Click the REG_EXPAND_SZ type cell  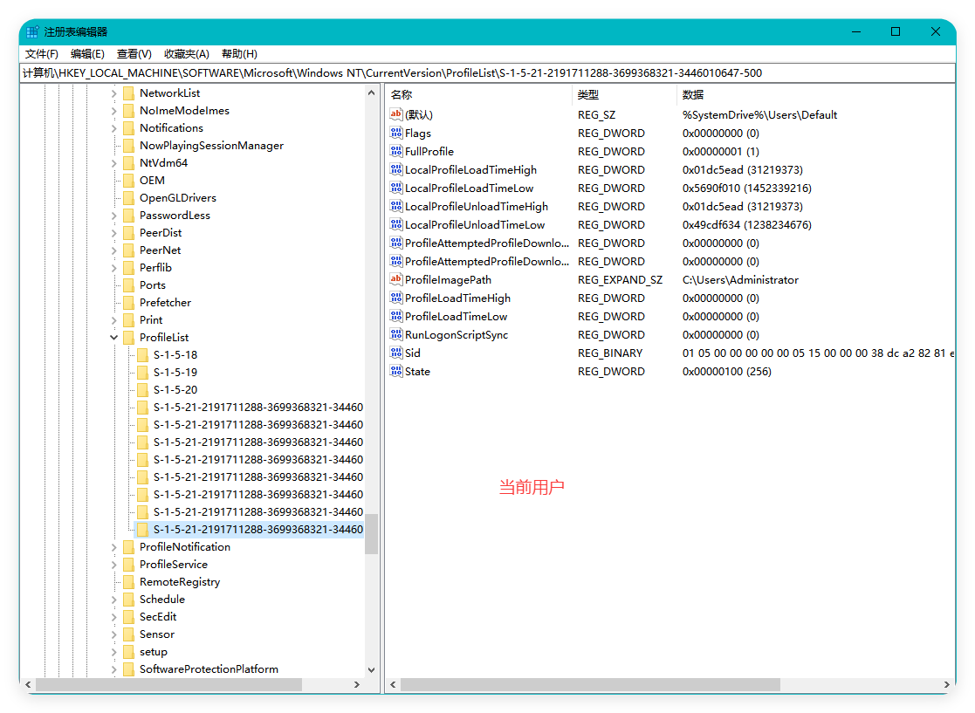(x=620, y=280)
